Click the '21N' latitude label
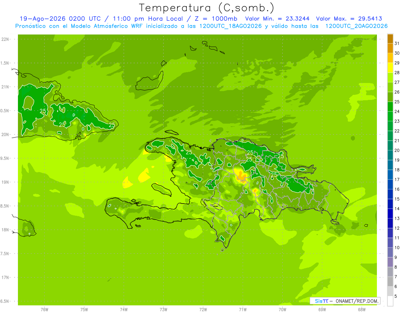This screenshot has width=406, height=314. 5,87
